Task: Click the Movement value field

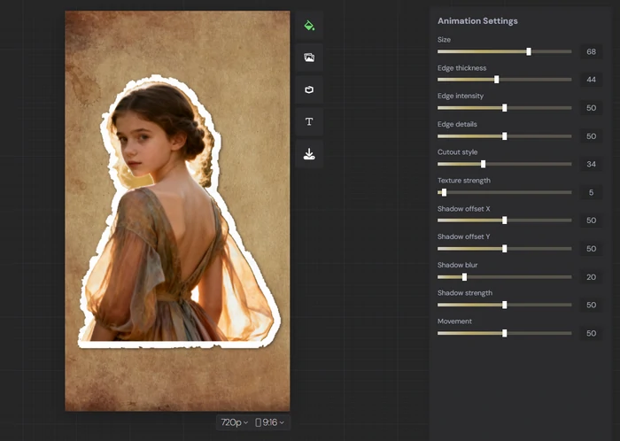Action: [x=591, y=334]
